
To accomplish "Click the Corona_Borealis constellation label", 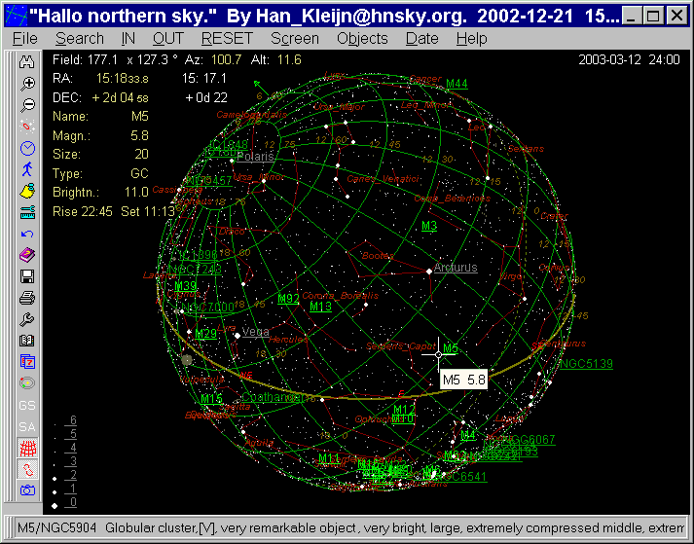I will click(x=340, y=295).
